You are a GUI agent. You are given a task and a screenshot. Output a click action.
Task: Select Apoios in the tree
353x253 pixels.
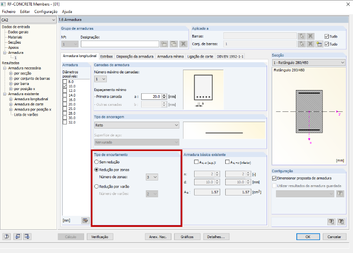[13, 47]
